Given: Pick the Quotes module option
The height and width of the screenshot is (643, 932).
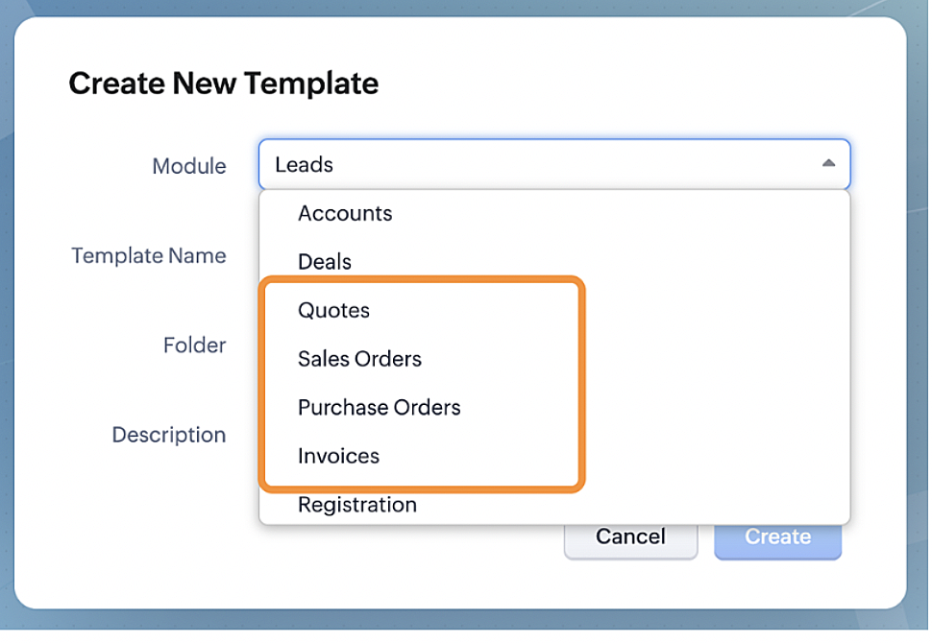Looking at the screenshot, I should (x=333, y=310).
